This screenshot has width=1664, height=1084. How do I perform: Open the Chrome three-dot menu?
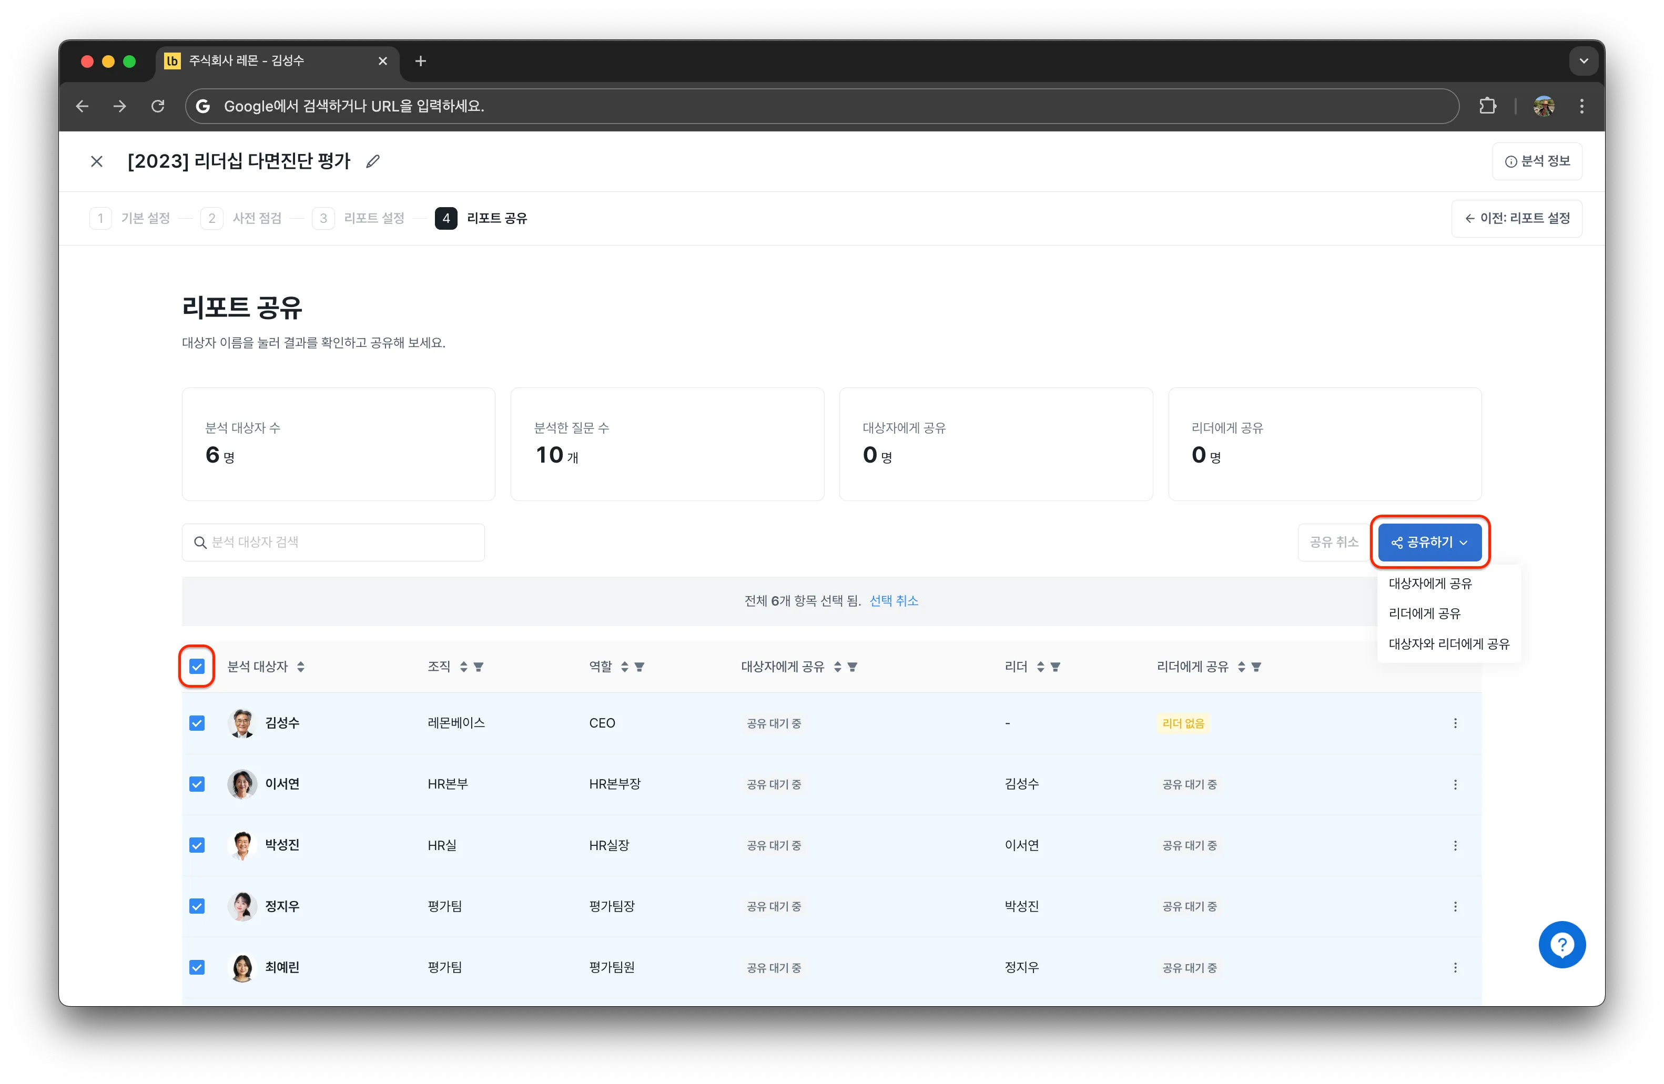coord(1581,106)
